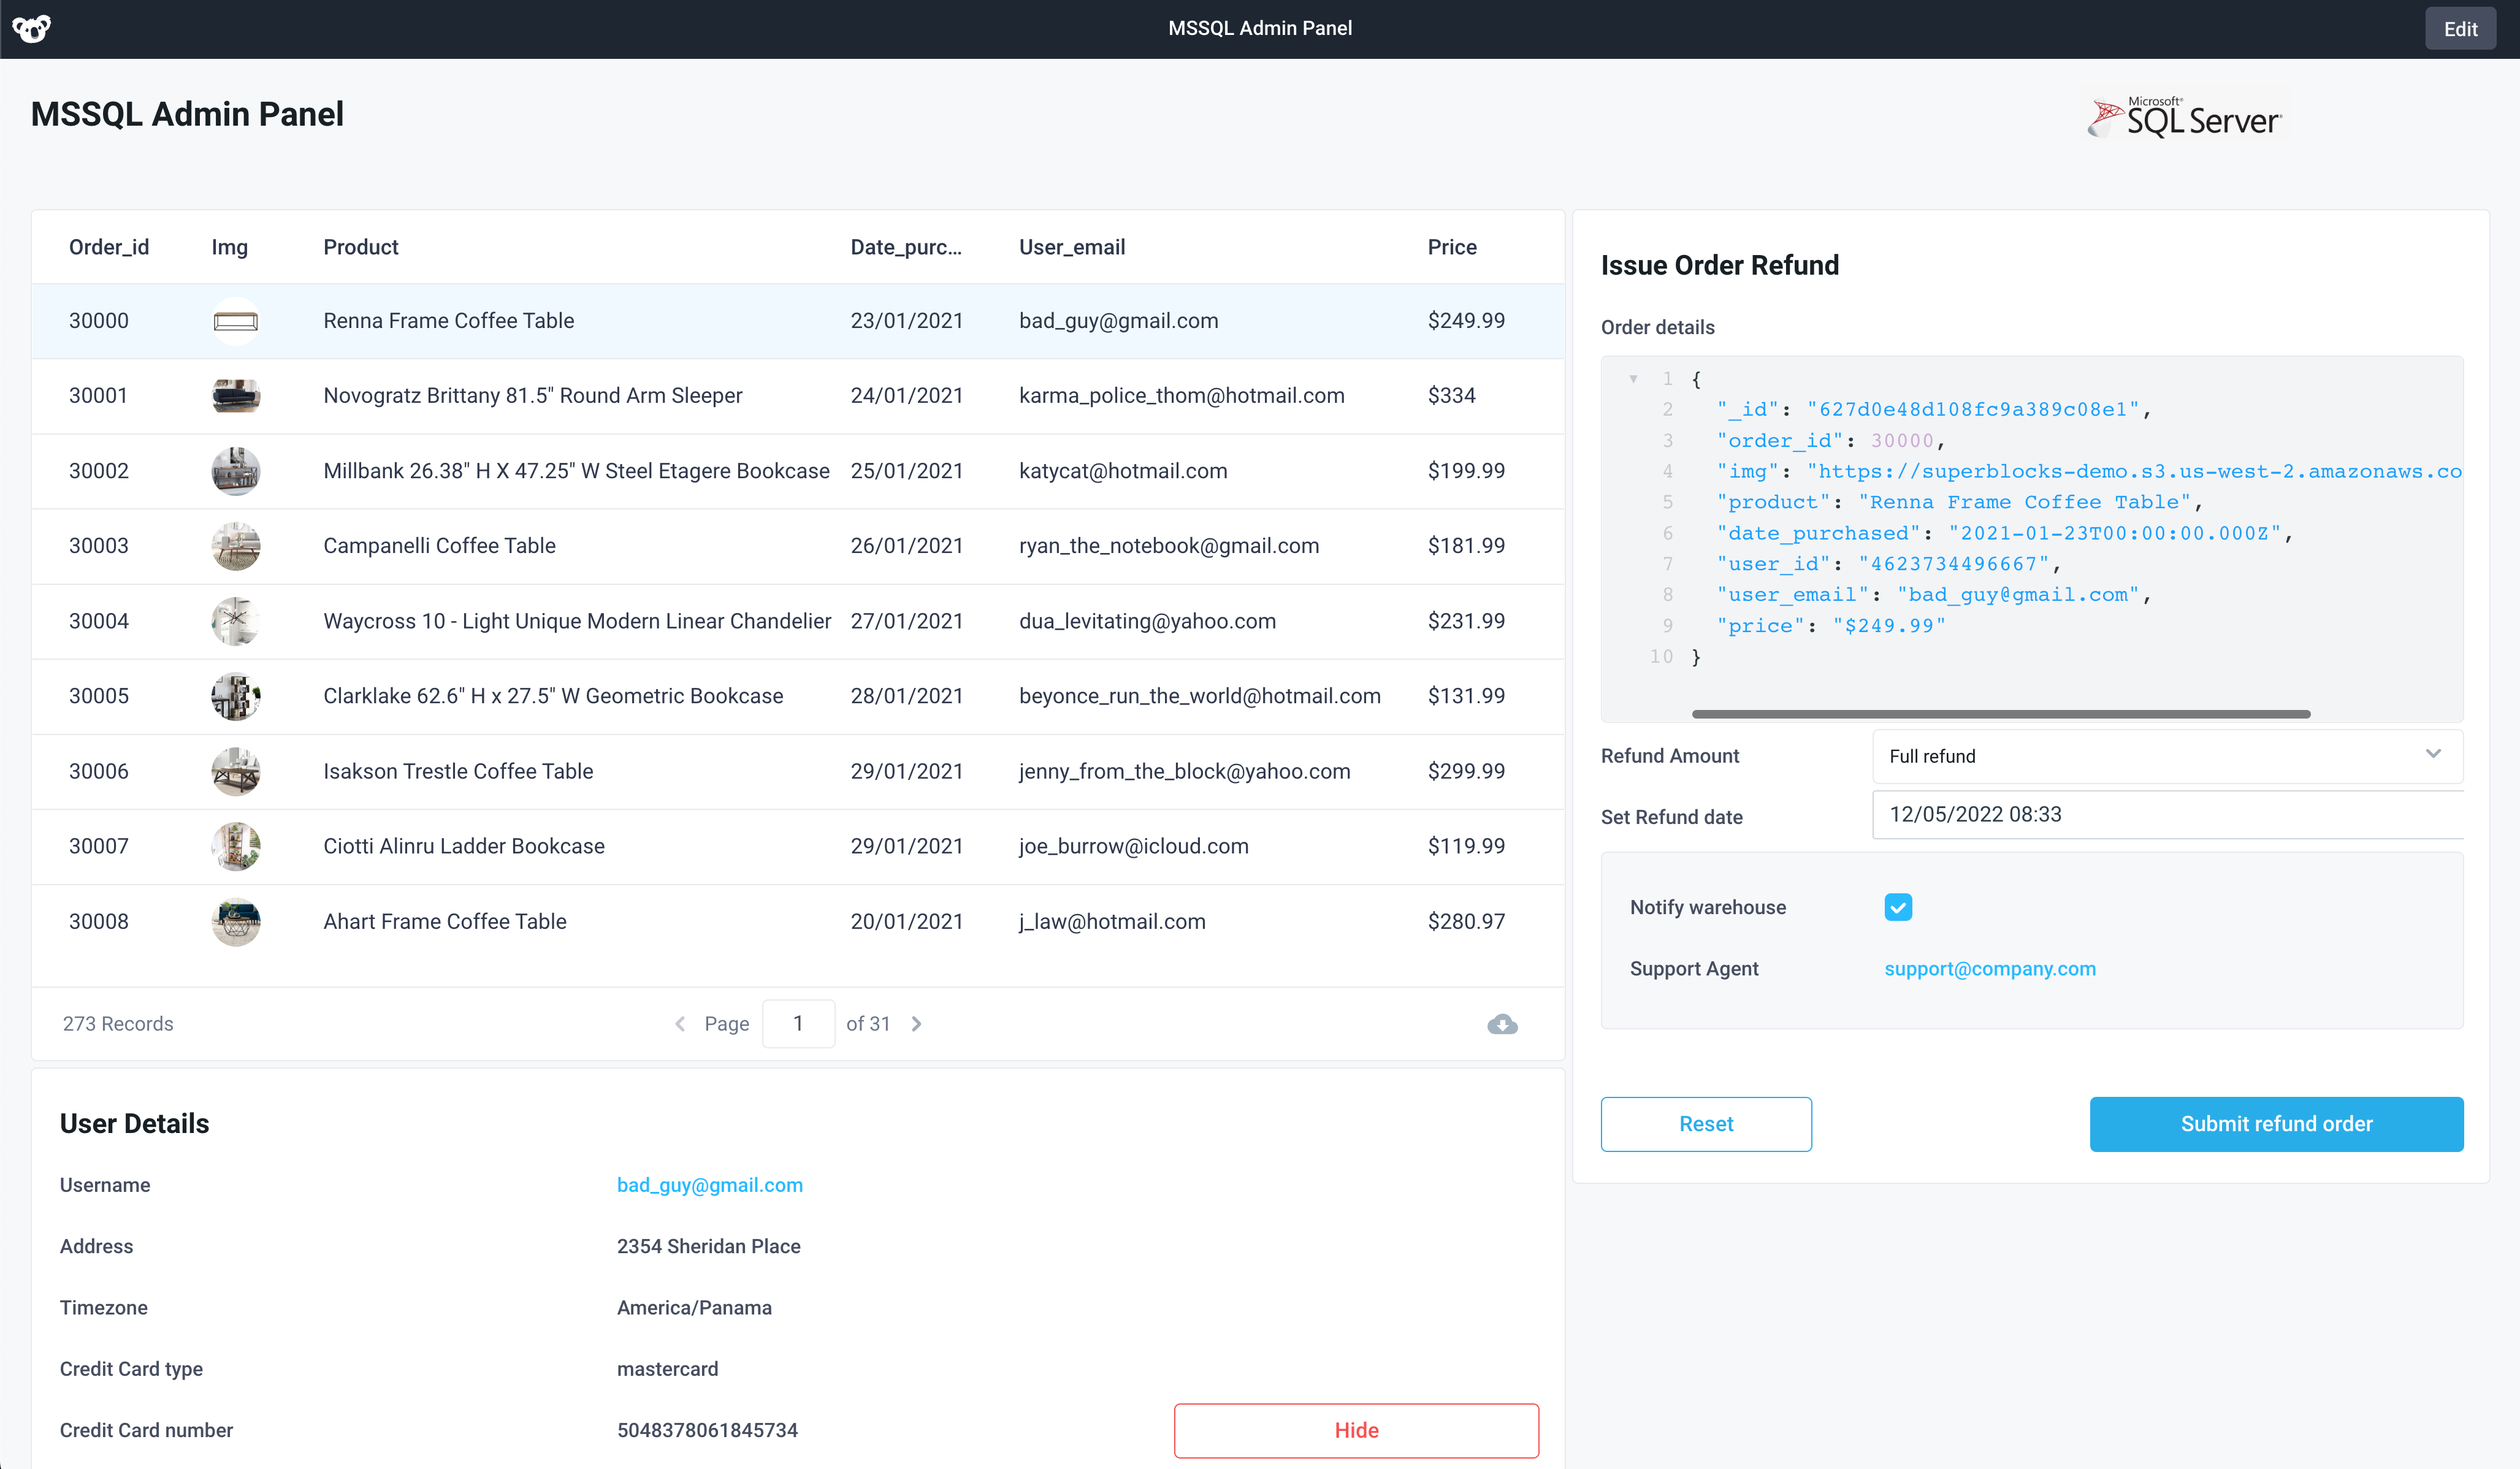Open Waycross chandelier product image
2520x1469 pixels.
(x=236, y=621)
